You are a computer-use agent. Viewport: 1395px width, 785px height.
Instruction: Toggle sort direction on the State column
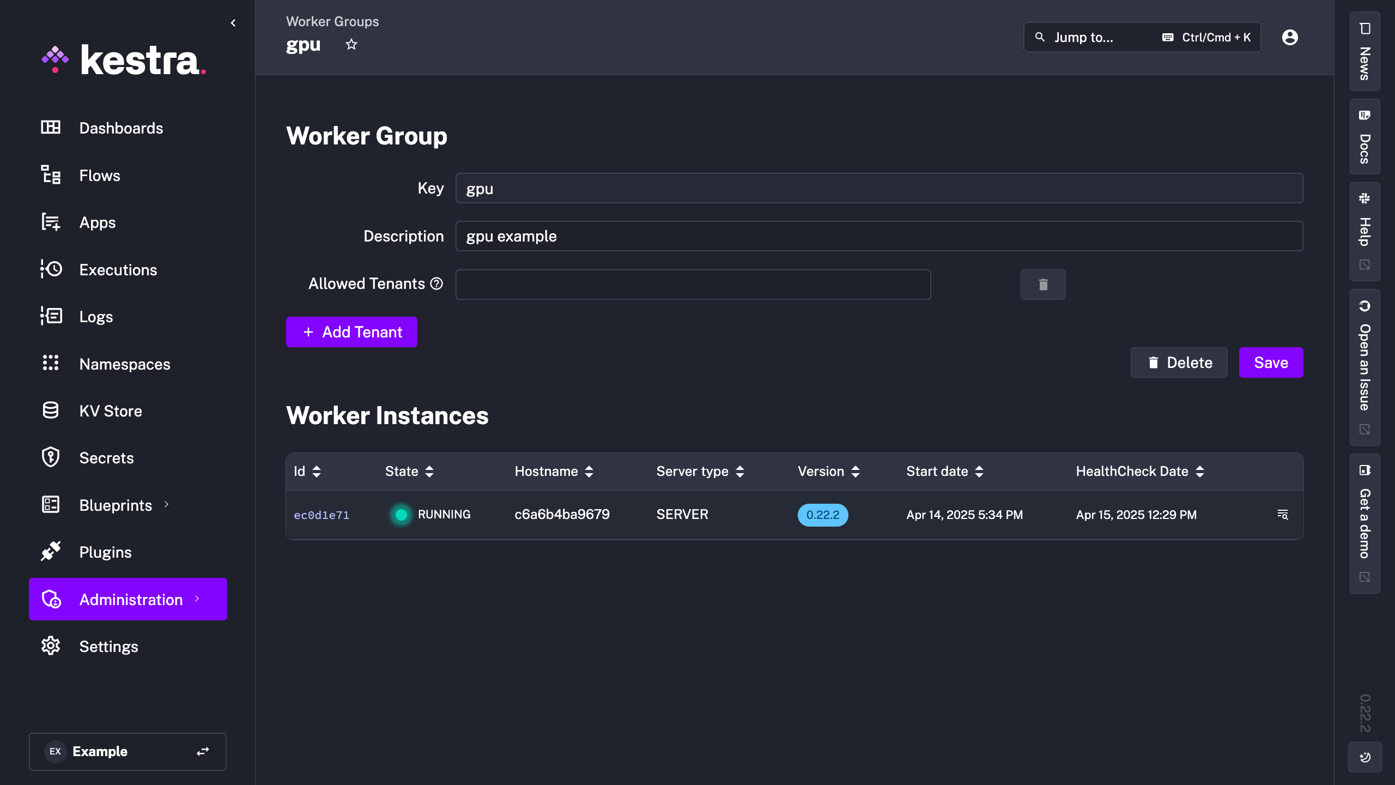click(429, 471)
